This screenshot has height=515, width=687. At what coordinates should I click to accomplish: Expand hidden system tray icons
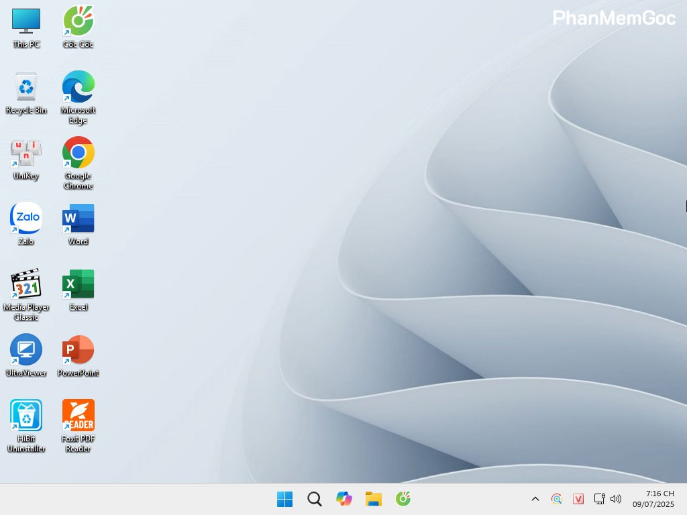coord(535,499)
